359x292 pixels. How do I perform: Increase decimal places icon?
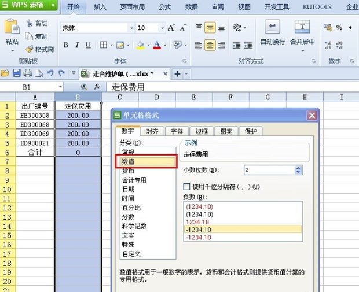click(328, 45)
